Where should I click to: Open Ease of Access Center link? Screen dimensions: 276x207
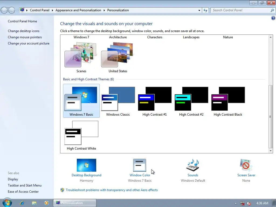23,192
